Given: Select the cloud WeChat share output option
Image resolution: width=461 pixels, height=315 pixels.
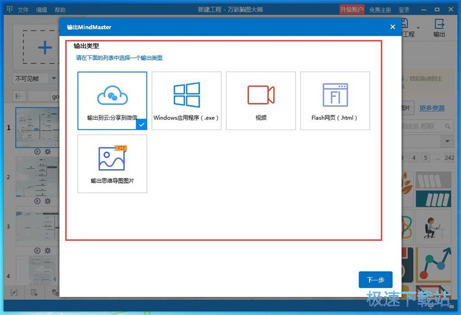Looking at the screenshot, I should tap(112, 100).
